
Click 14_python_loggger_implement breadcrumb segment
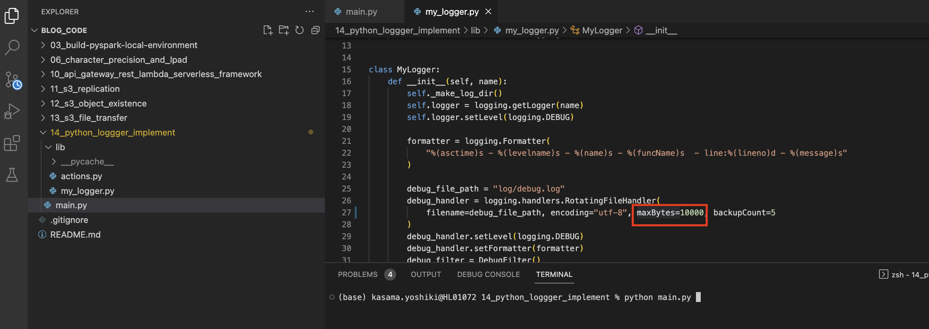coord(397,30)
